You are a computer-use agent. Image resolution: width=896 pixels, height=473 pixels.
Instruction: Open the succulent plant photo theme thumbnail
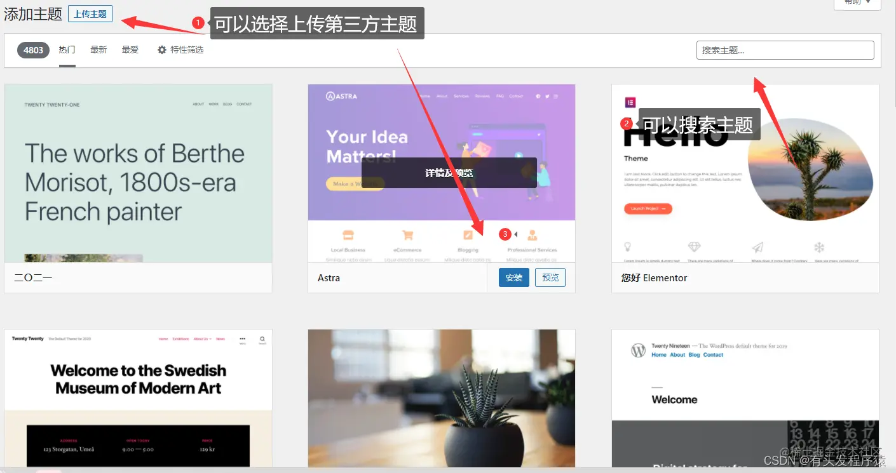pyautogui.click(x=442, y=399)
